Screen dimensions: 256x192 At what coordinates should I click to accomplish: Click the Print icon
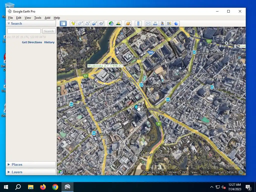[x=155, y=23]
